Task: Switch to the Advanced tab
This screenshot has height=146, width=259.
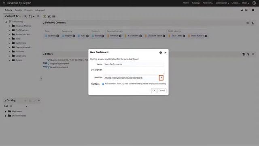Action: (40, 10)
